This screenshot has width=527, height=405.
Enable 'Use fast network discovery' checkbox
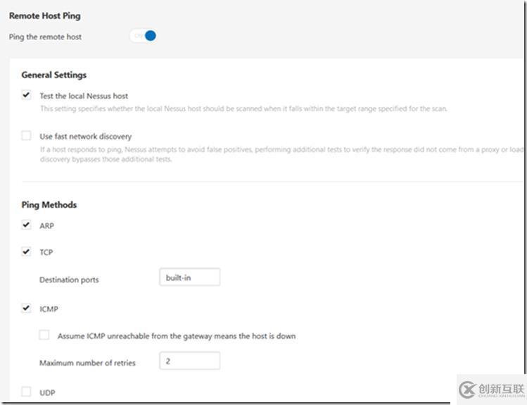click(26, 135)
